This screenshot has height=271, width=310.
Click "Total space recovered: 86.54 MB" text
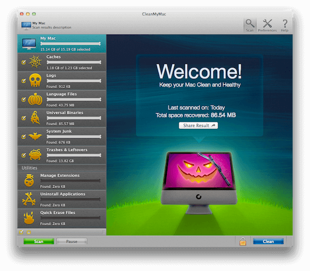(x=196, y=115)
